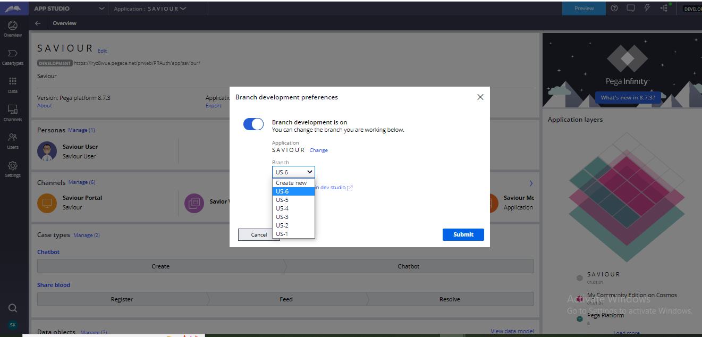Click Manage (1) beside Personas
The image size is (702, 337).
coord(81,130)
